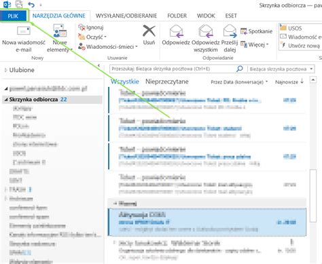Select Skrzynka odbiorcza folder
The image size is (322, 264).
tap(52, 99)
